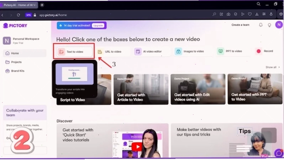
Task: Open Get started with Article to Video
Action: (x=141, y=89)
